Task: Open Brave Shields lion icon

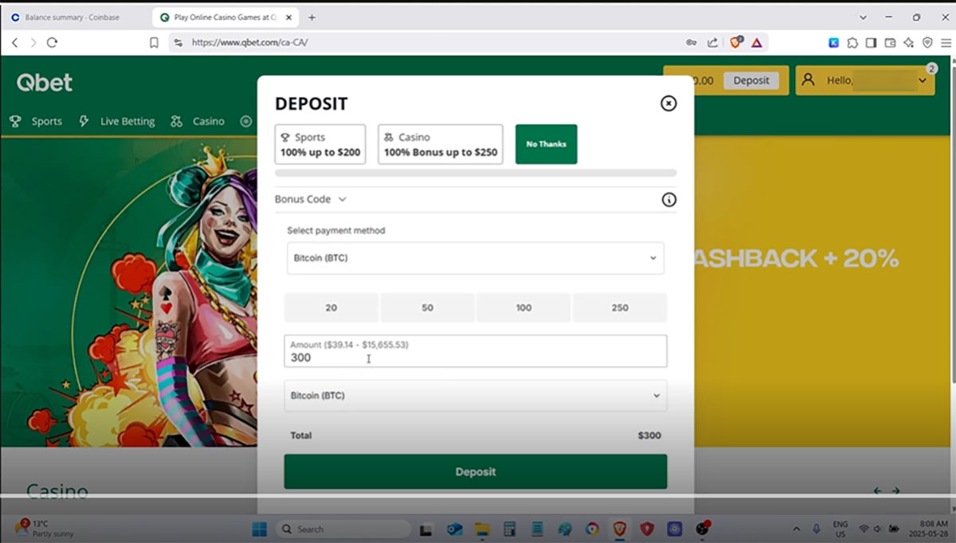Action: tap(736, 42)
